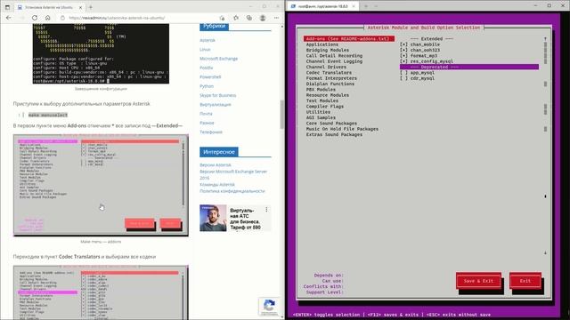
Task: Open the Codec Translators screenshot thumbnail
Action: coord(101,292)
